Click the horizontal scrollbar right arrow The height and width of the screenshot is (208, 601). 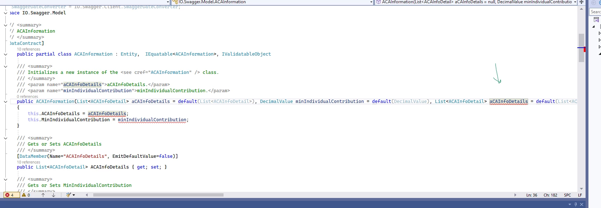pos(515,195)
